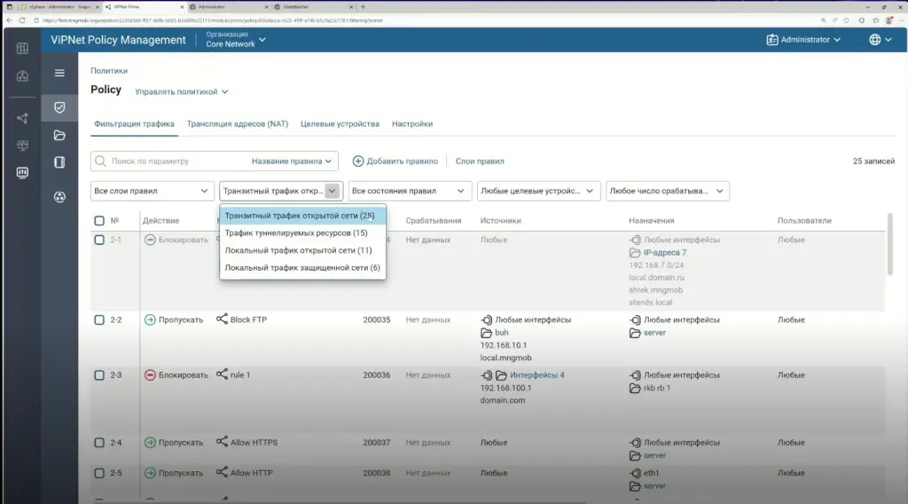Click the 'Поиск по параметру' search field
The width and height of the screenshot is (908, 504).
tap(177, 161)
